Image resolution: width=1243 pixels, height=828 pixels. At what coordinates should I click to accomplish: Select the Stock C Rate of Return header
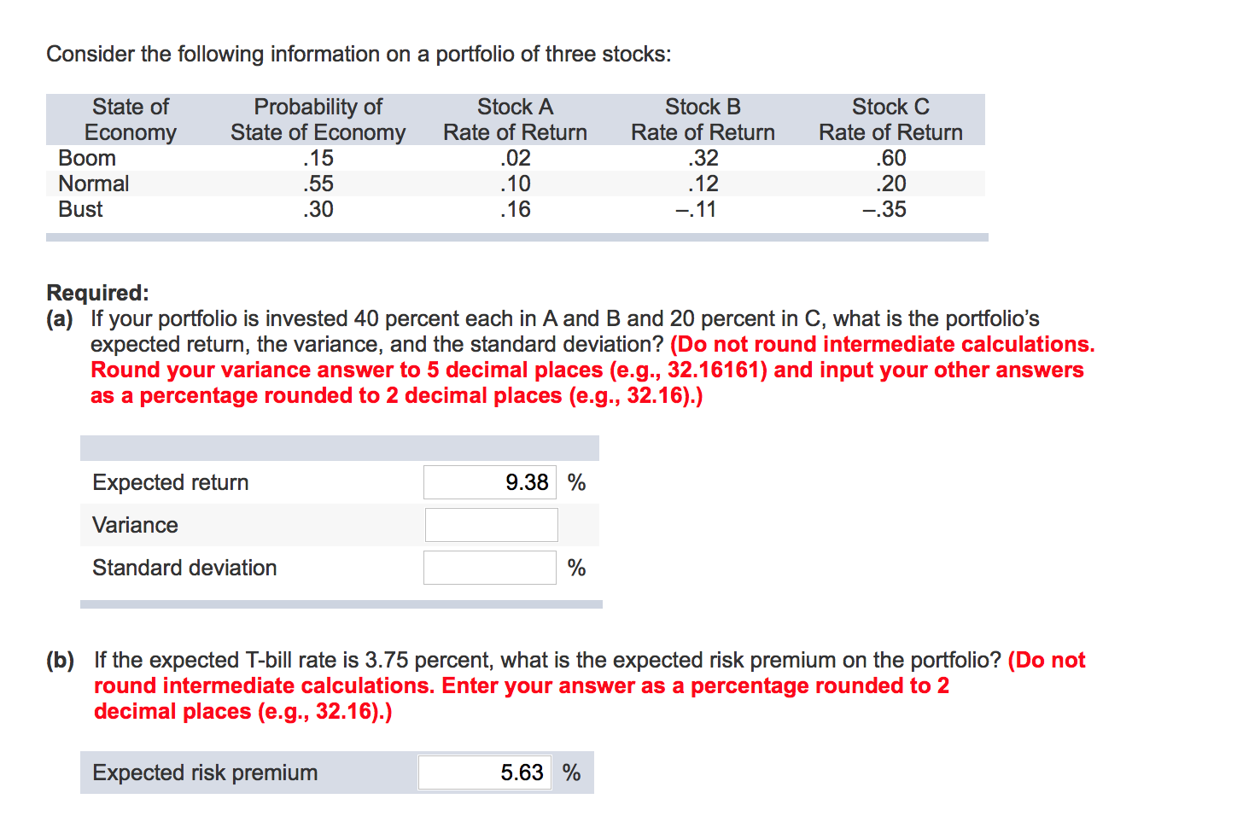pyautogui.click(x=890, y=120)
